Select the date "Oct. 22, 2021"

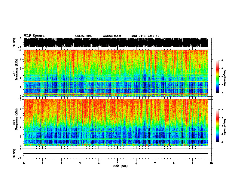tap(84, 36)
